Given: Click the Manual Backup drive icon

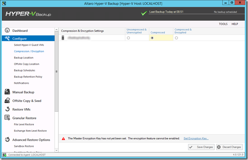Looking at the screenshot, I should [7, 92].
